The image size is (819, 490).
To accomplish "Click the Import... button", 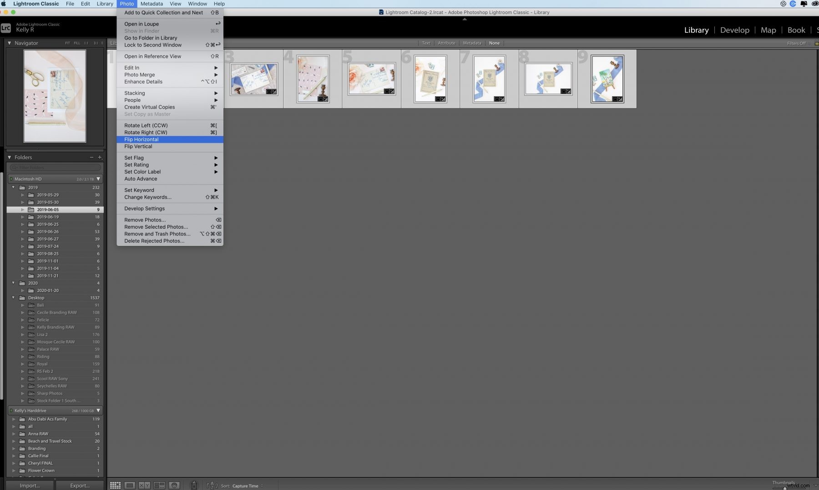I will click(x=30, y=485).
